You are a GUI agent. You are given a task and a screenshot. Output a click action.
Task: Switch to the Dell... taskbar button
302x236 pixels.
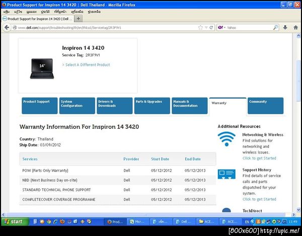tap(184, 222)
